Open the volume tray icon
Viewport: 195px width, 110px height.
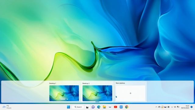[x=175, y=107]
